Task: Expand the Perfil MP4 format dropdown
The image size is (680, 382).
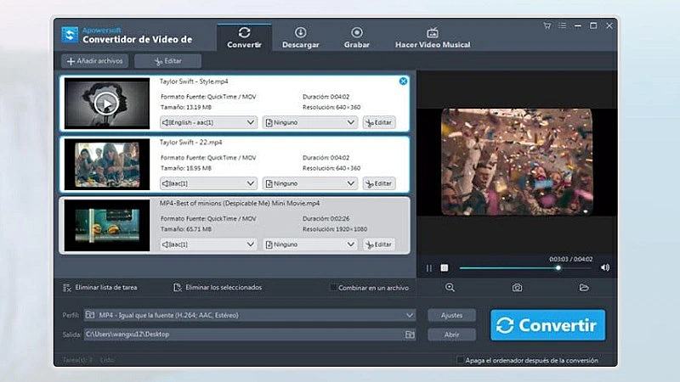Action: (410, 315)
